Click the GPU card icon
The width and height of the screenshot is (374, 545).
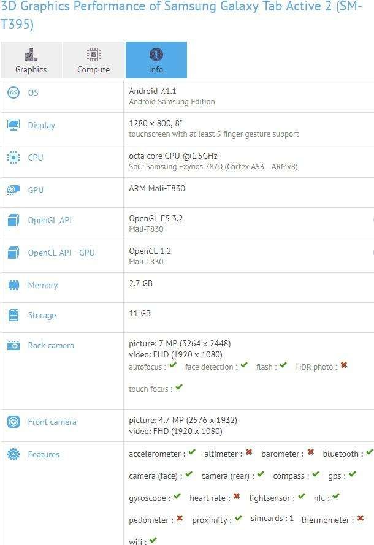click(x=13, y=190)
